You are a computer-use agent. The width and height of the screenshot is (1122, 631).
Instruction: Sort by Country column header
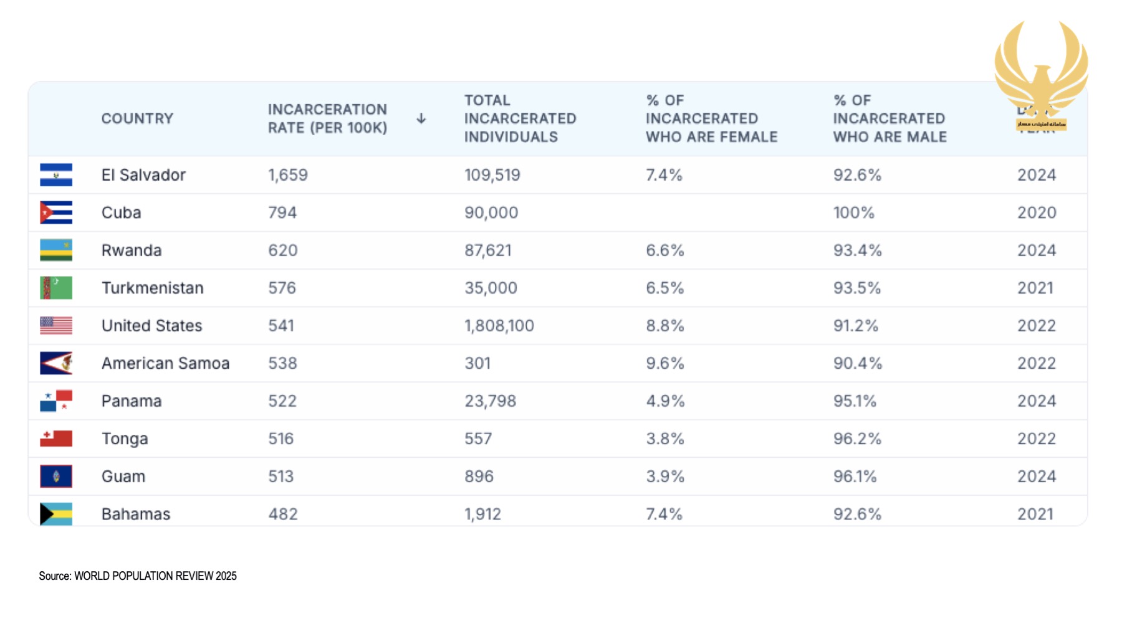pyautogui.click(x=137, y=118)
